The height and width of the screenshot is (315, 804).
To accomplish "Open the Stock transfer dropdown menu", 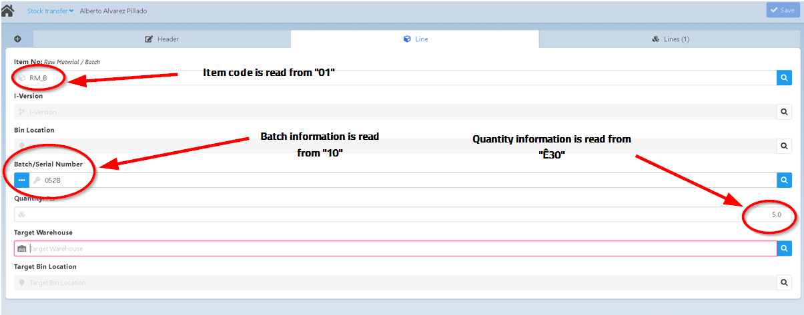I will coord(50,11).
